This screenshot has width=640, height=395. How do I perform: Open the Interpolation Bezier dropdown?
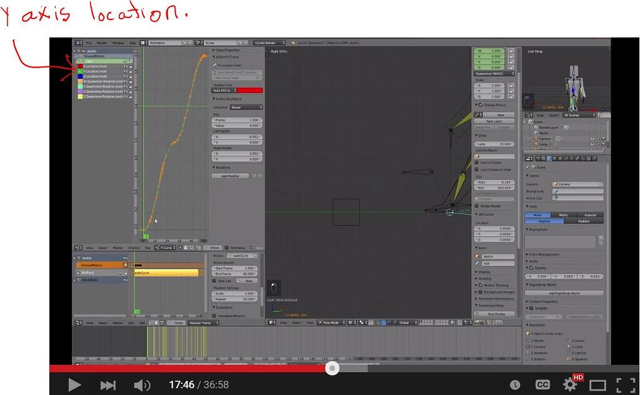[246, 107]
